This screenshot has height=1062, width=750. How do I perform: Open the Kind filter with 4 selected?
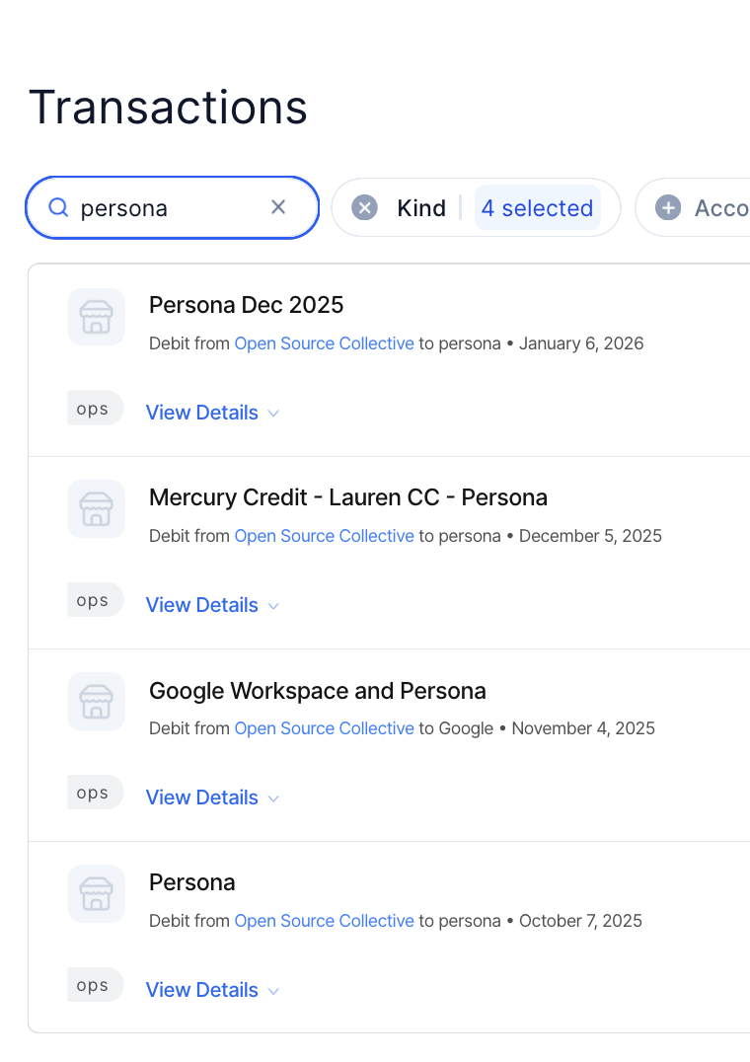(x=537, y=207)
